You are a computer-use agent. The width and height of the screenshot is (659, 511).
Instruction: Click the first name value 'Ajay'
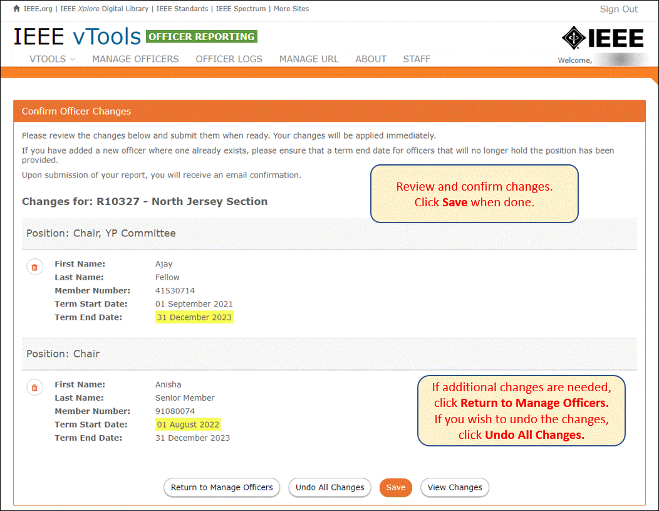coord(164,264)
